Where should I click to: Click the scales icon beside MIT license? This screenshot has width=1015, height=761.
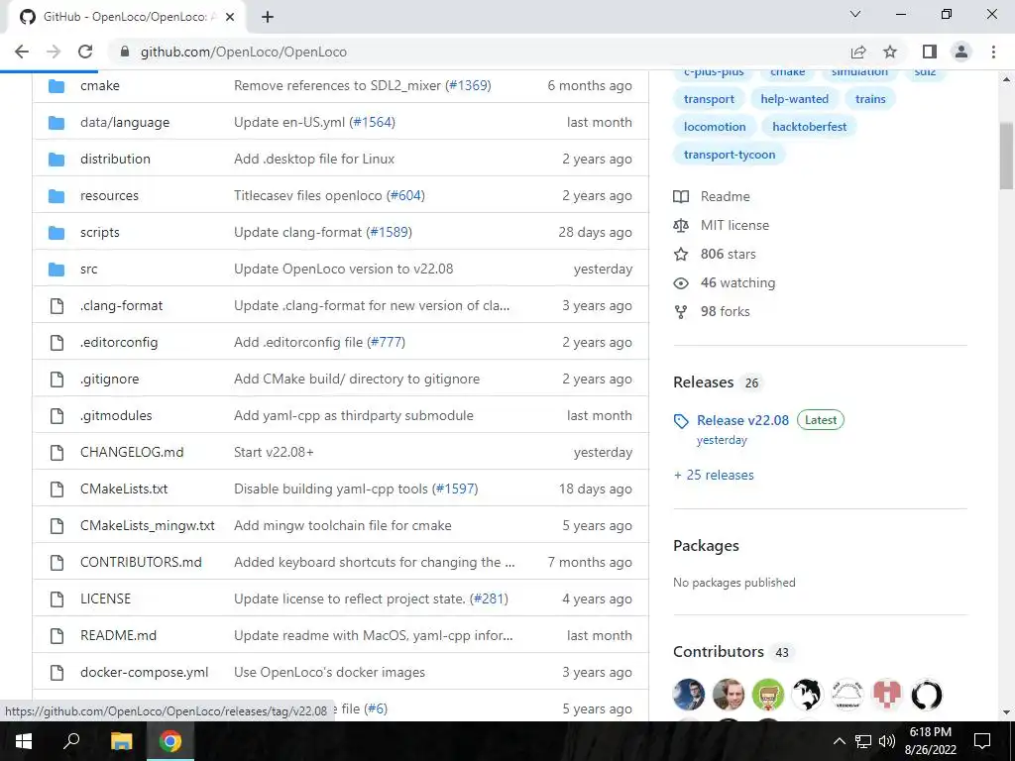(681, 225)
